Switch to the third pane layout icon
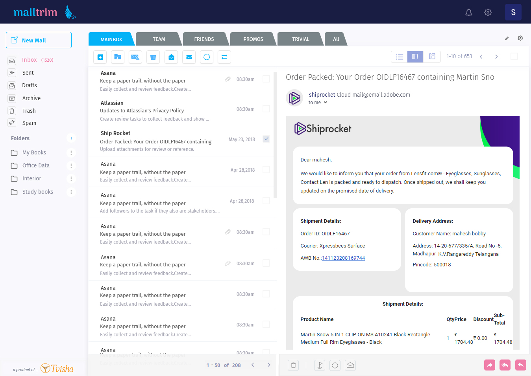 (432, 57)
